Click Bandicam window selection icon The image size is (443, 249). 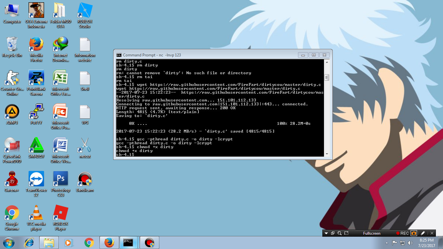333,233
